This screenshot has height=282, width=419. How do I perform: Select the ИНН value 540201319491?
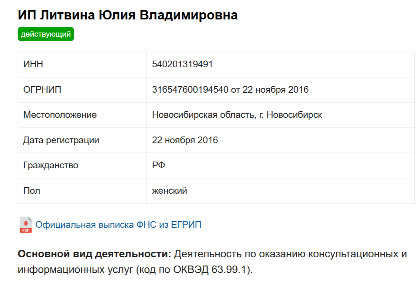[182, 64]
